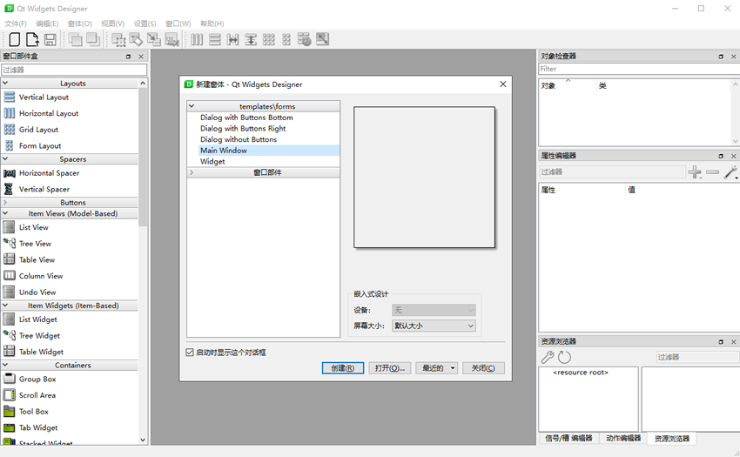
Task: Expand the Buttons category
Action: click(6, 203)
